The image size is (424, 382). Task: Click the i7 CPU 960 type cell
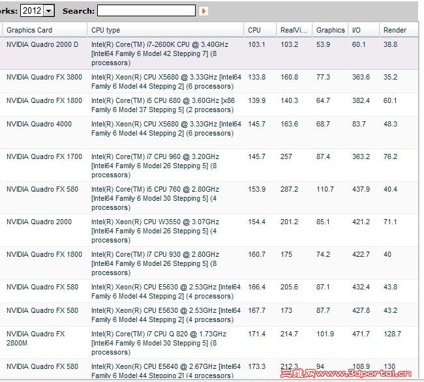coord(155,166)
